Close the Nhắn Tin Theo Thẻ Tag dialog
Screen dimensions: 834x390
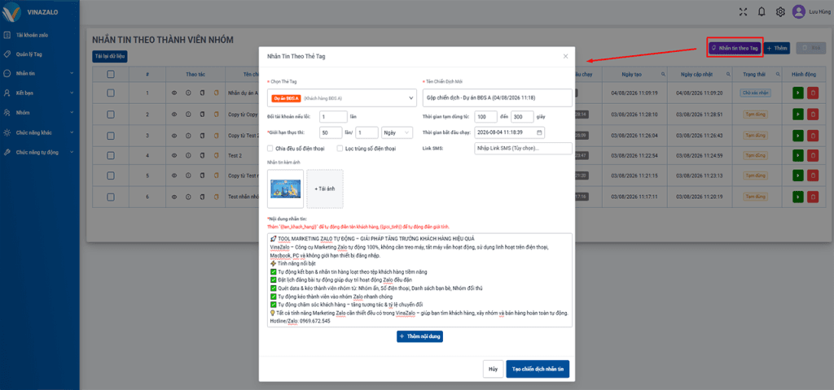click(565, 56)
